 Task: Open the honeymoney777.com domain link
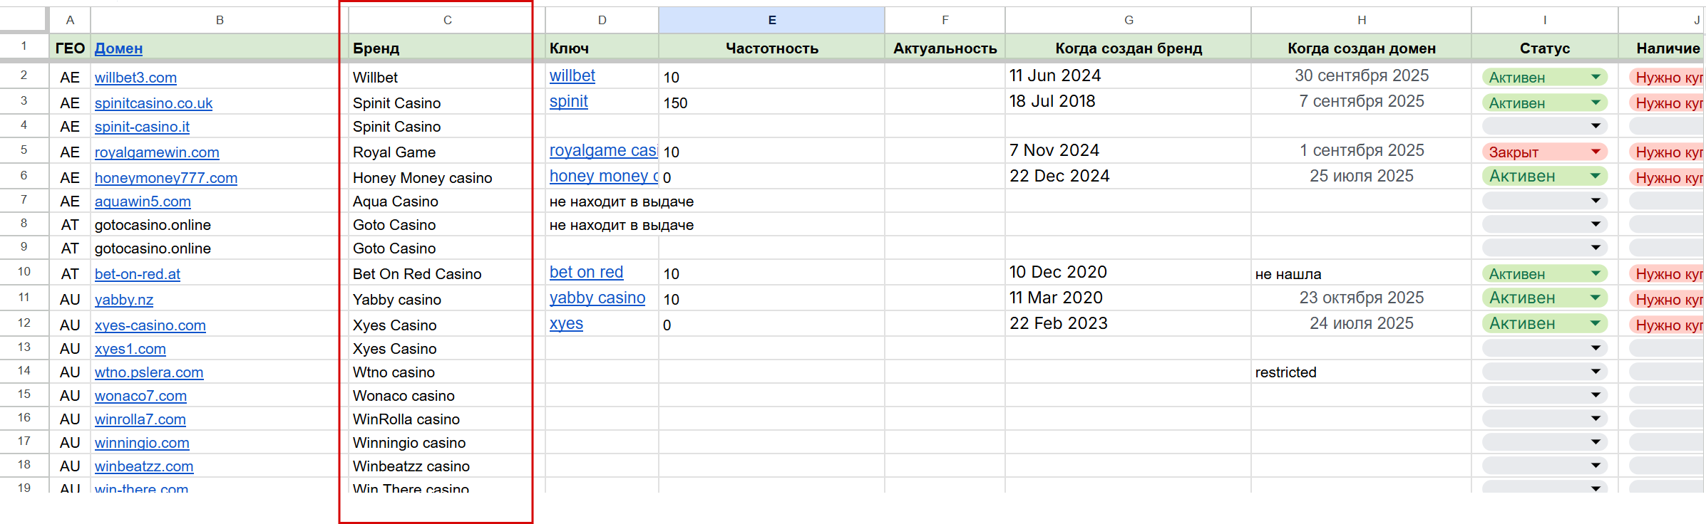click(x=166, y=178)
